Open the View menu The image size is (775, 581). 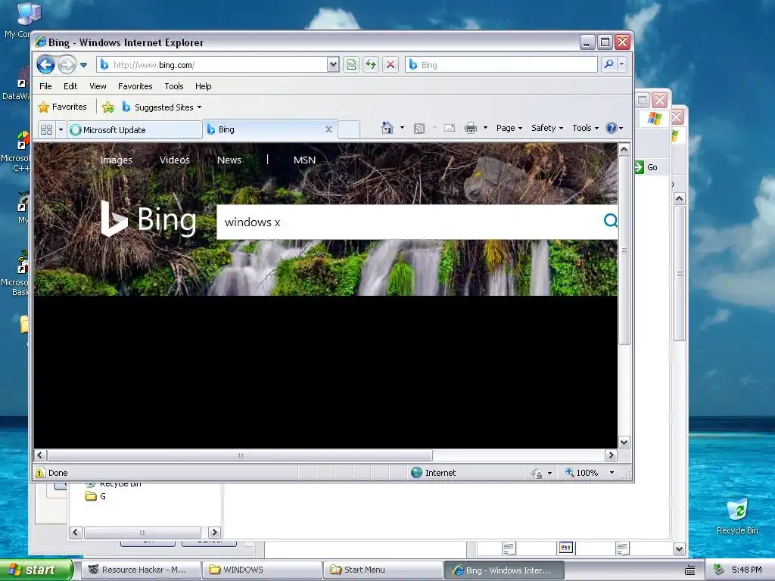(98, 86)
